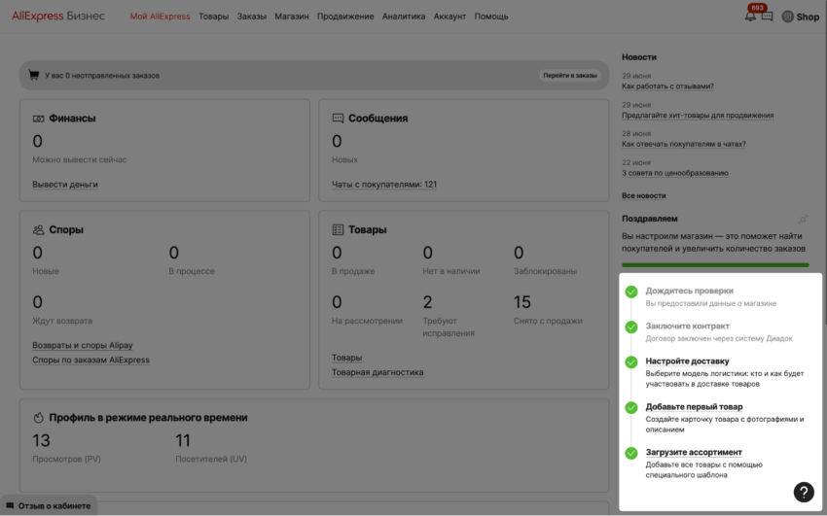827x516 pixels.
Task: Open Чаты с покупателями: 121 link
Action: [x=384, y=185]
